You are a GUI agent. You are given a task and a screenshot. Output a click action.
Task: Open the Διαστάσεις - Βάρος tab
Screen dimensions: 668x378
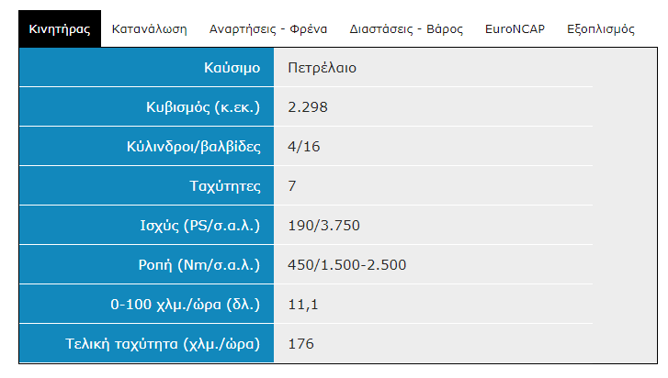pos(406,29)
